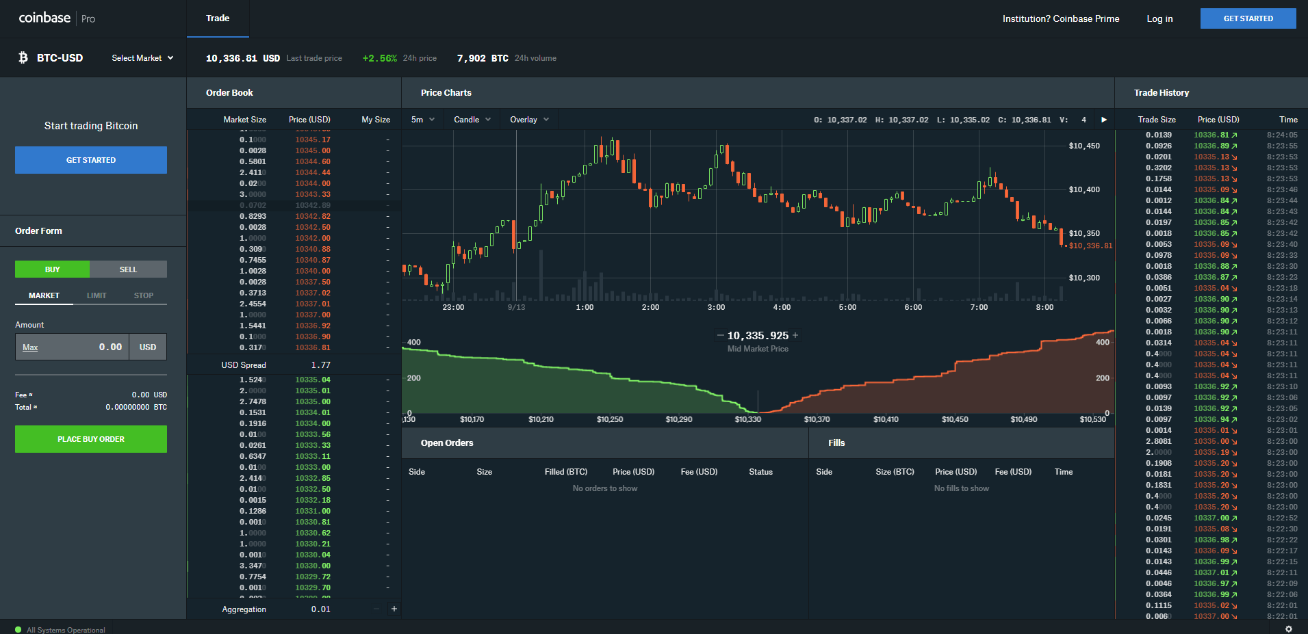Click the top-right GET STARTED button
Viewport: 1308px width, 634px height.
point(1248,18)
